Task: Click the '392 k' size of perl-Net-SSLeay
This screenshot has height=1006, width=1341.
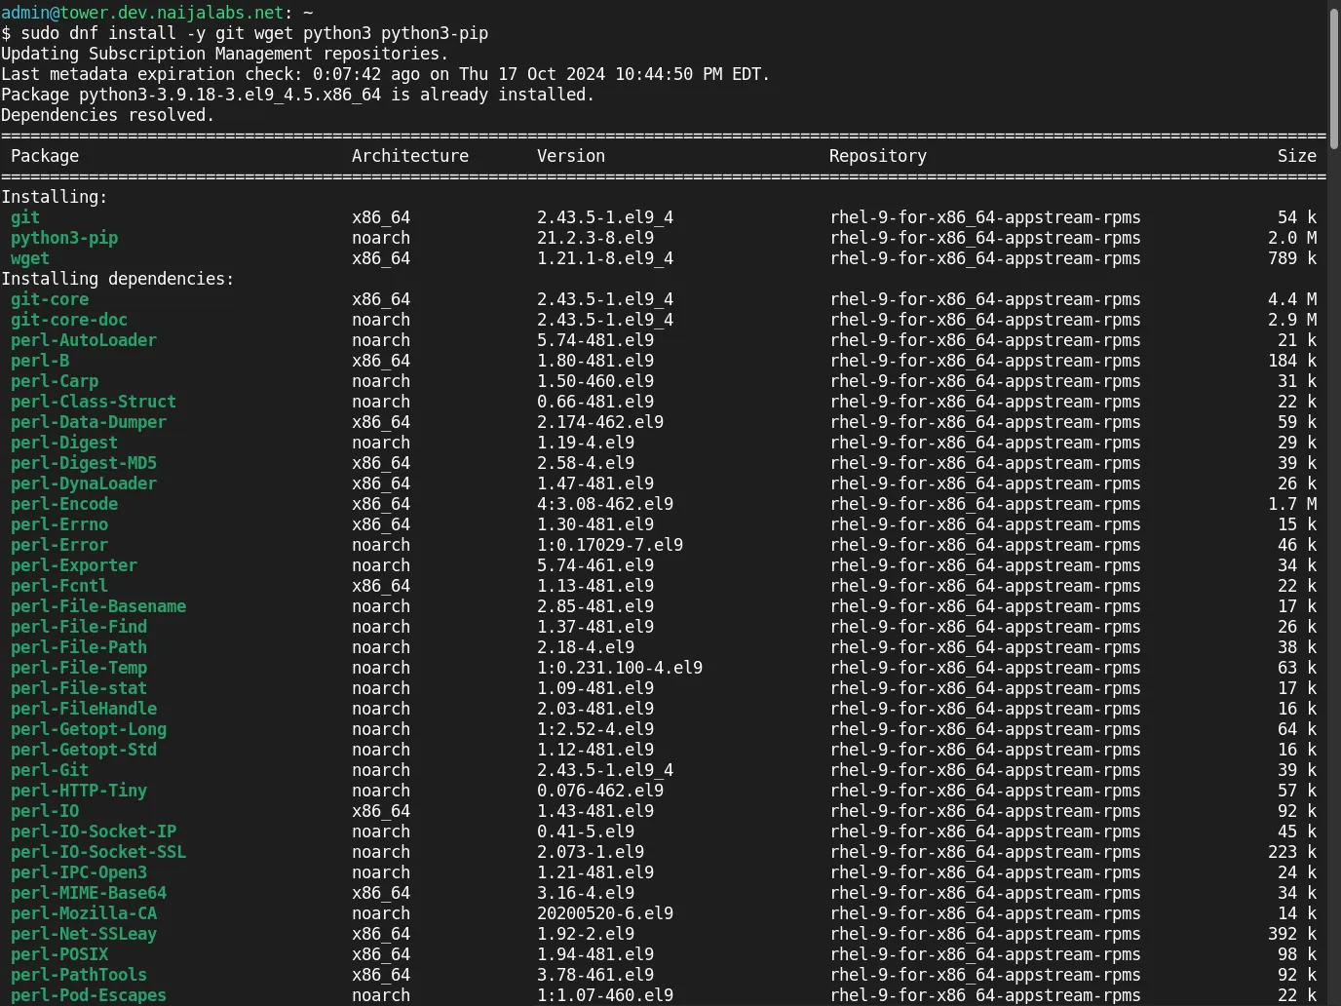Action: tap(1292, 934)
